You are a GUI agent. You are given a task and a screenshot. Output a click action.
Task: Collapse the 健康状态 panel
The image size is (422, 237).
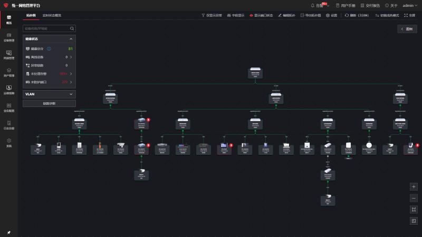[71, 39]
